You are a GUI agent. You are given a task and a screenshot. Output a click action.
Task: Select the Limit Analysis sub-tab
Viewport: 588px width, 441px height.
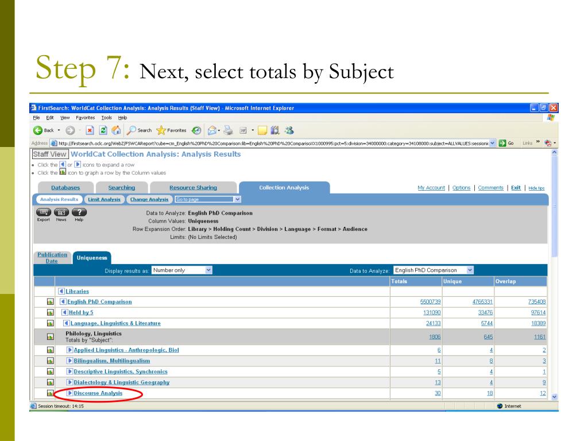click(105, 199)
